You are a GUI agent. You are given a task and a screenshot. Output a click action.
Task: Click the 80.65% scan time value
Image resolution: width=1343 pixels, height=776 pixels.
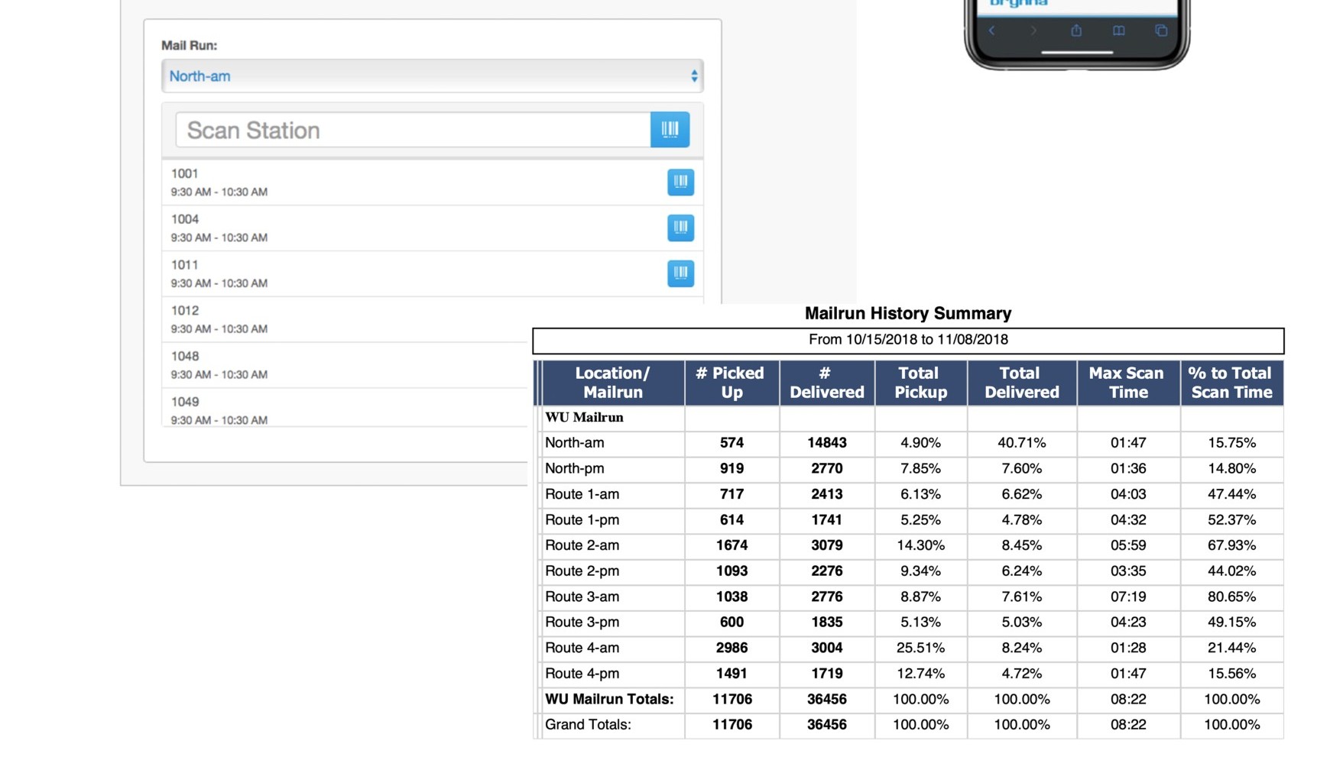(x=1231, y=597)
